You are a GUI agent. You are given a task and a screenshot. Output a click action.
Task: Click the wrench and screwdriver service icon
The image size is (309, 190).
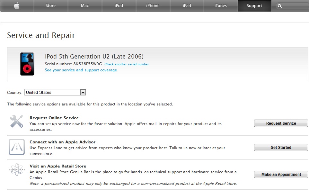pyautogui.click(x=16, y=122)
